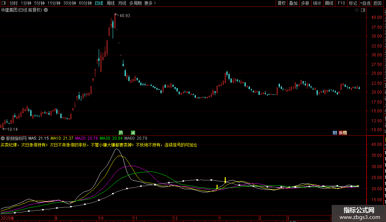Switch to 周线 weekly chart
The image size is (386, 222).
point(111,3)
